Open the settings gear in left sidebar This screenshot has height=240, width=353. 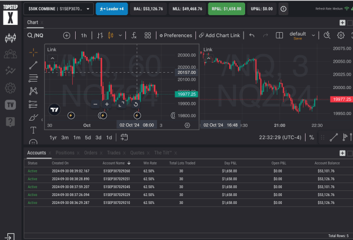10,88
